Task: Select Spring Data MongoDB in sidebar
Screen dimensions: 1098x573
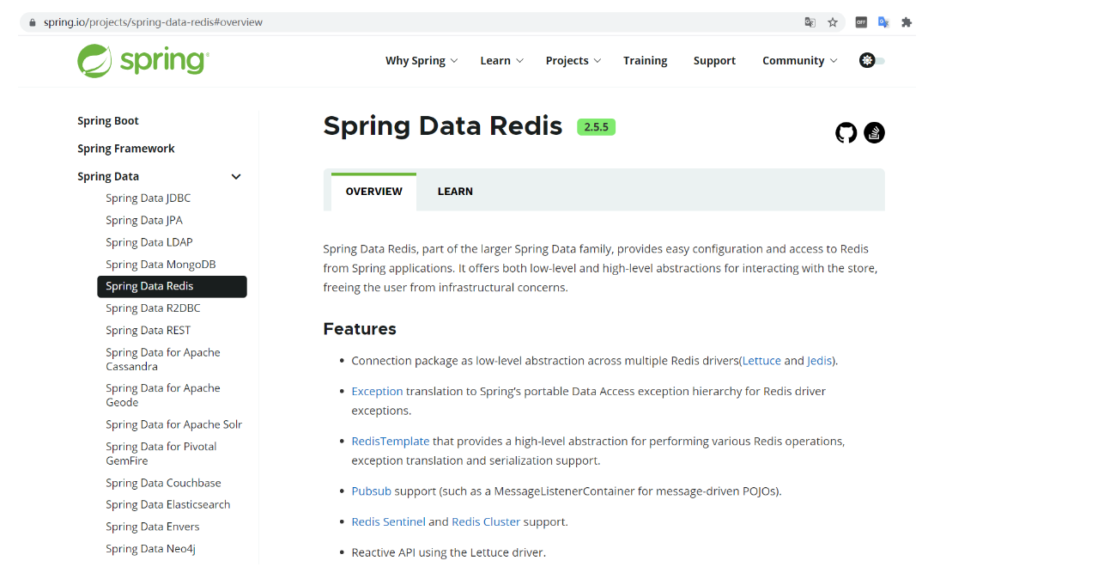Action: click(161, 265)
